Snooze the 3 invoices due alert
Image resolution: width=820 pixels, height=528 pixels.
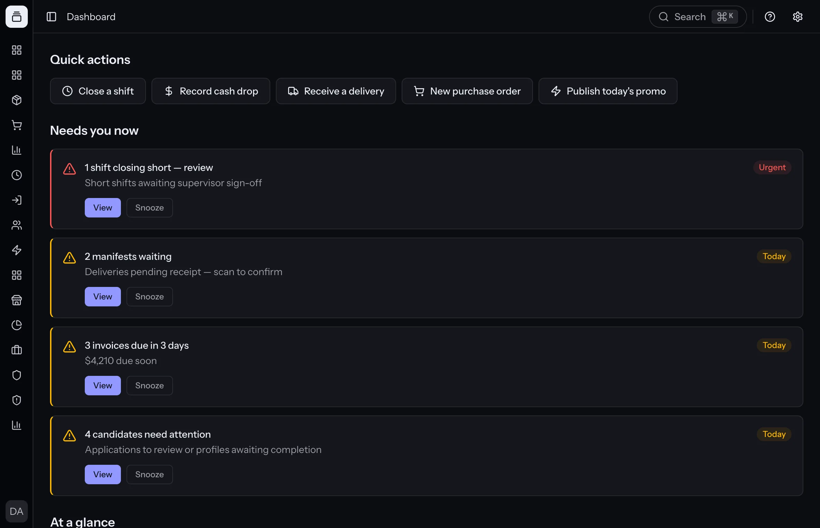click(150, 386)
